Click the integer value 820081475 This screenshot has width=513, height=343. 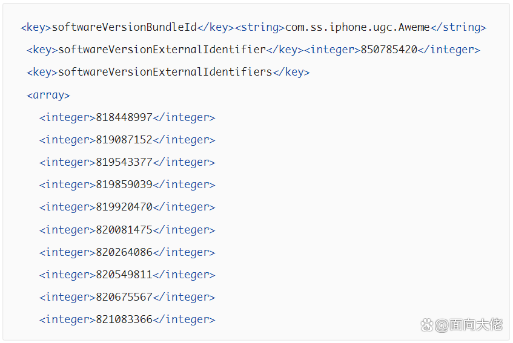pyautogui.click(x=124, y=230)
